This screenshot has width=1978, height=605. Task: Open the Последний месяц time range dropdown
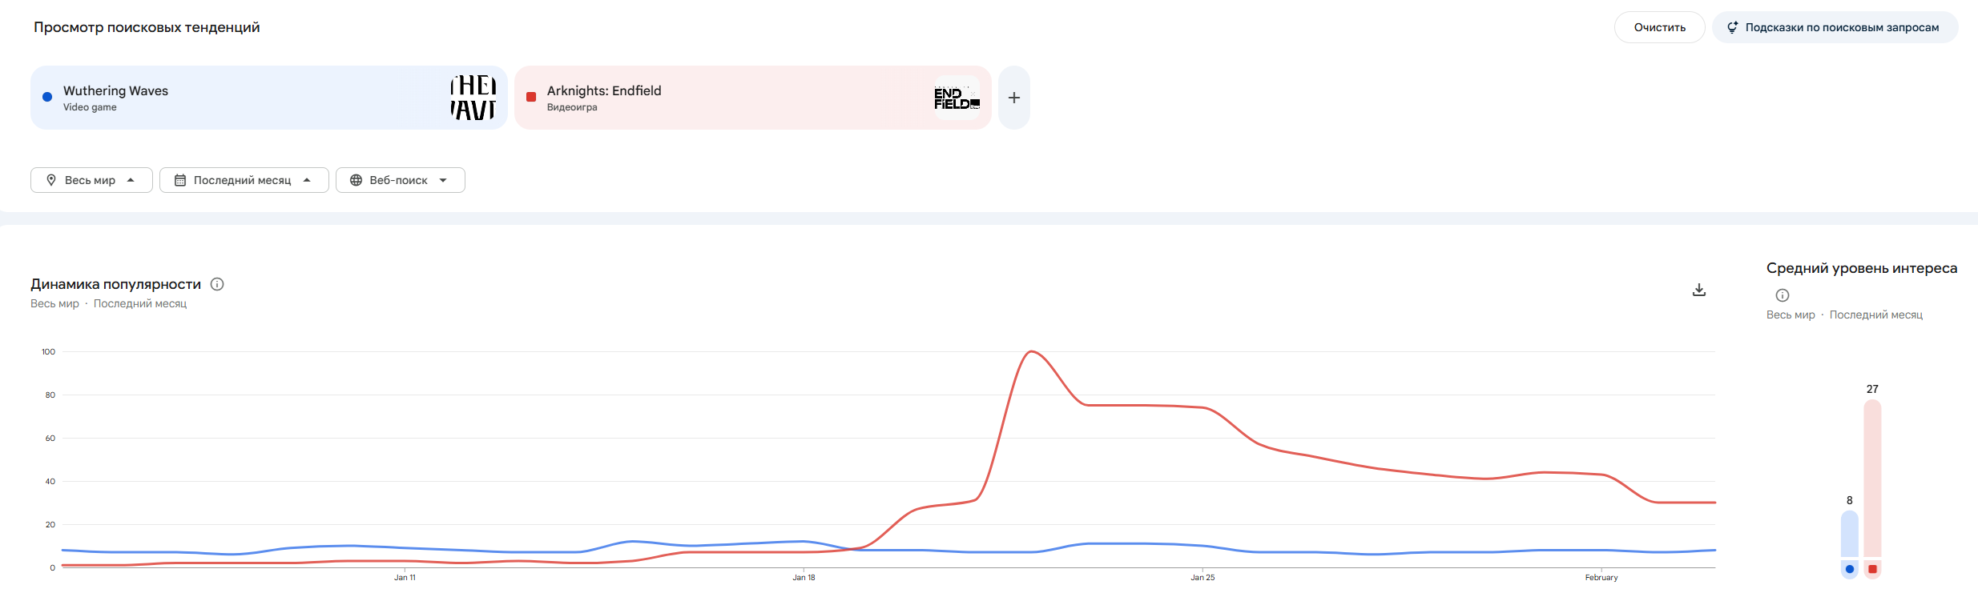tap(244, 180)
